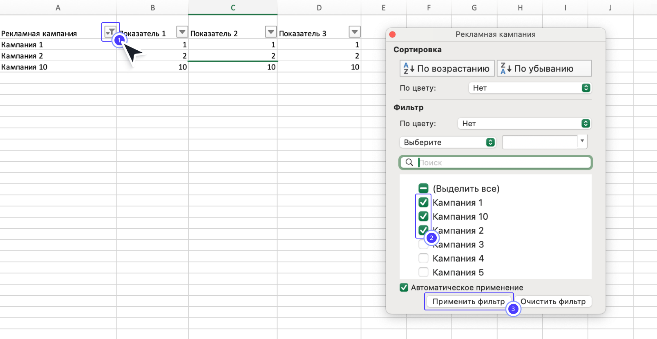The width and height of the screenshot is (657, 339).
Task: Select cell Кампания 1 in the sheet
Action: tap(58, 45)
